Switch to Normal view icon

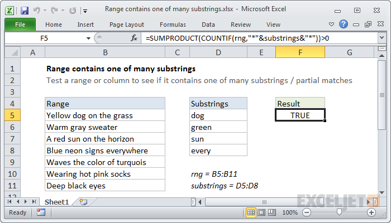tap(251, 212)
